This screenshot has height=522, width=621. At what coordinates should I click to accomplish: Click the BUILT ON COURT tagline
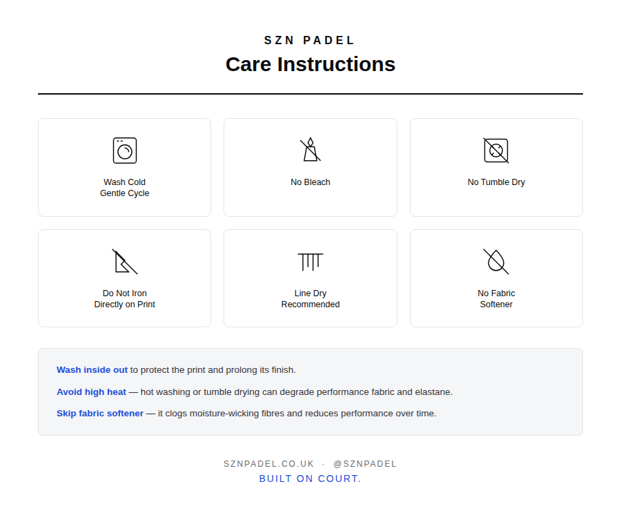click(x=310, y=478)
